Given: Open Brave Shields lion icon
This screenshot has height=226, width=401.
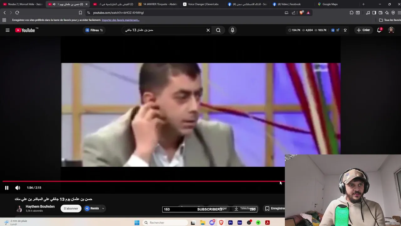Looking at the screenshot, I should tap(301, 13).
